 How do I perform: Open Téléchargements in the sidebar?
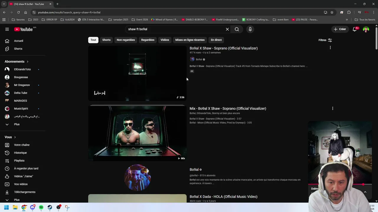coord(22,192)
